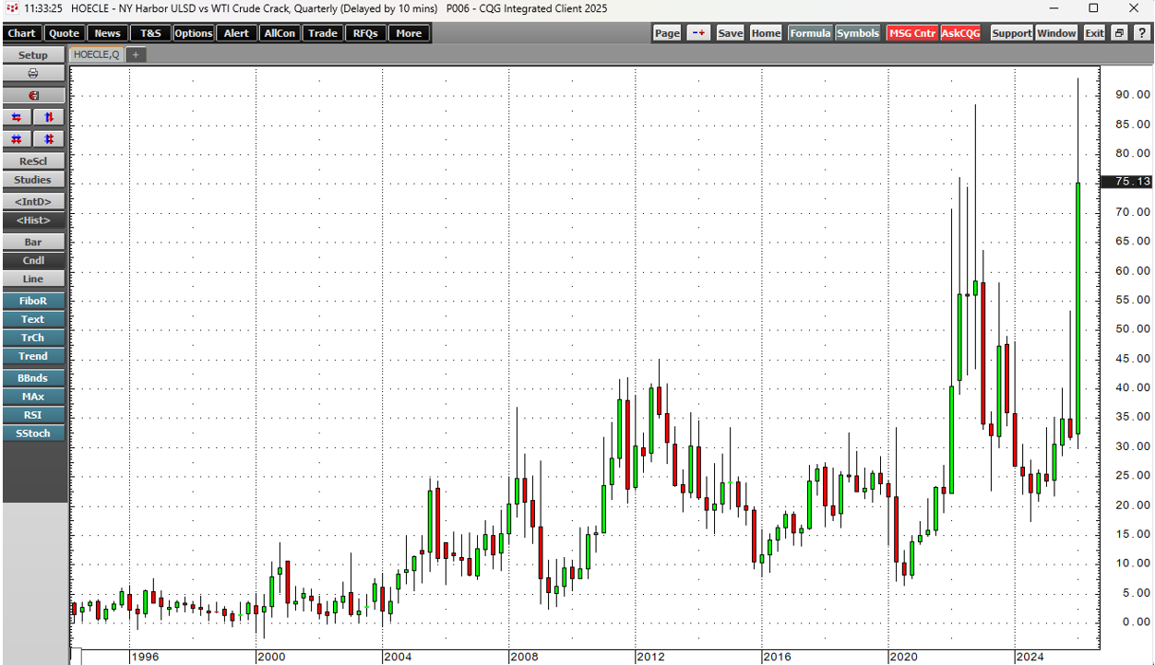
Task: Click the red magnet icon button
Action: pyautogui.click(x=33, y=96)
